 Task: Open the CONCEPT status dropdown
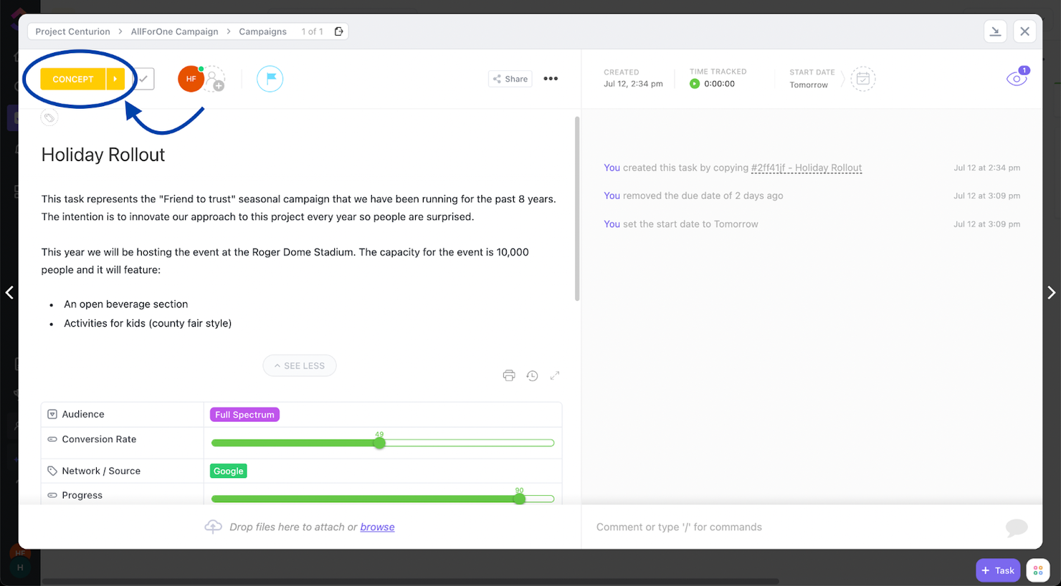[x=73, y=79]
